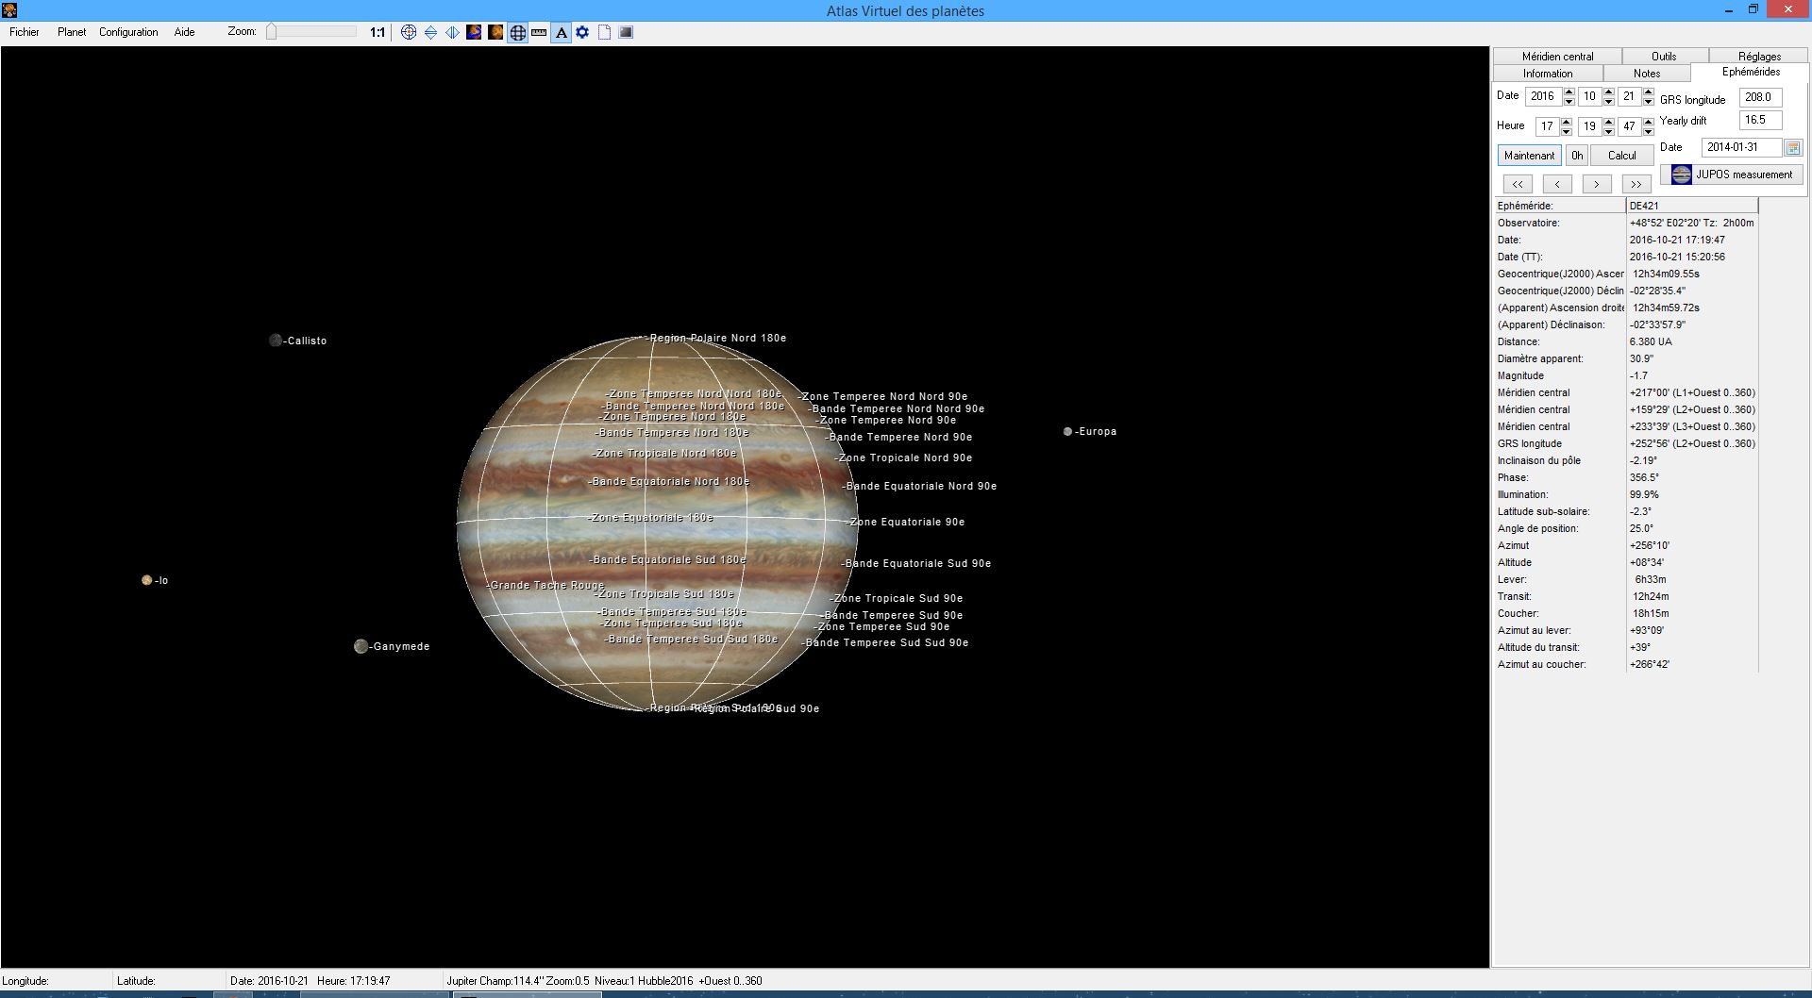Toggle the blue planet texture icon

(473, 31)
